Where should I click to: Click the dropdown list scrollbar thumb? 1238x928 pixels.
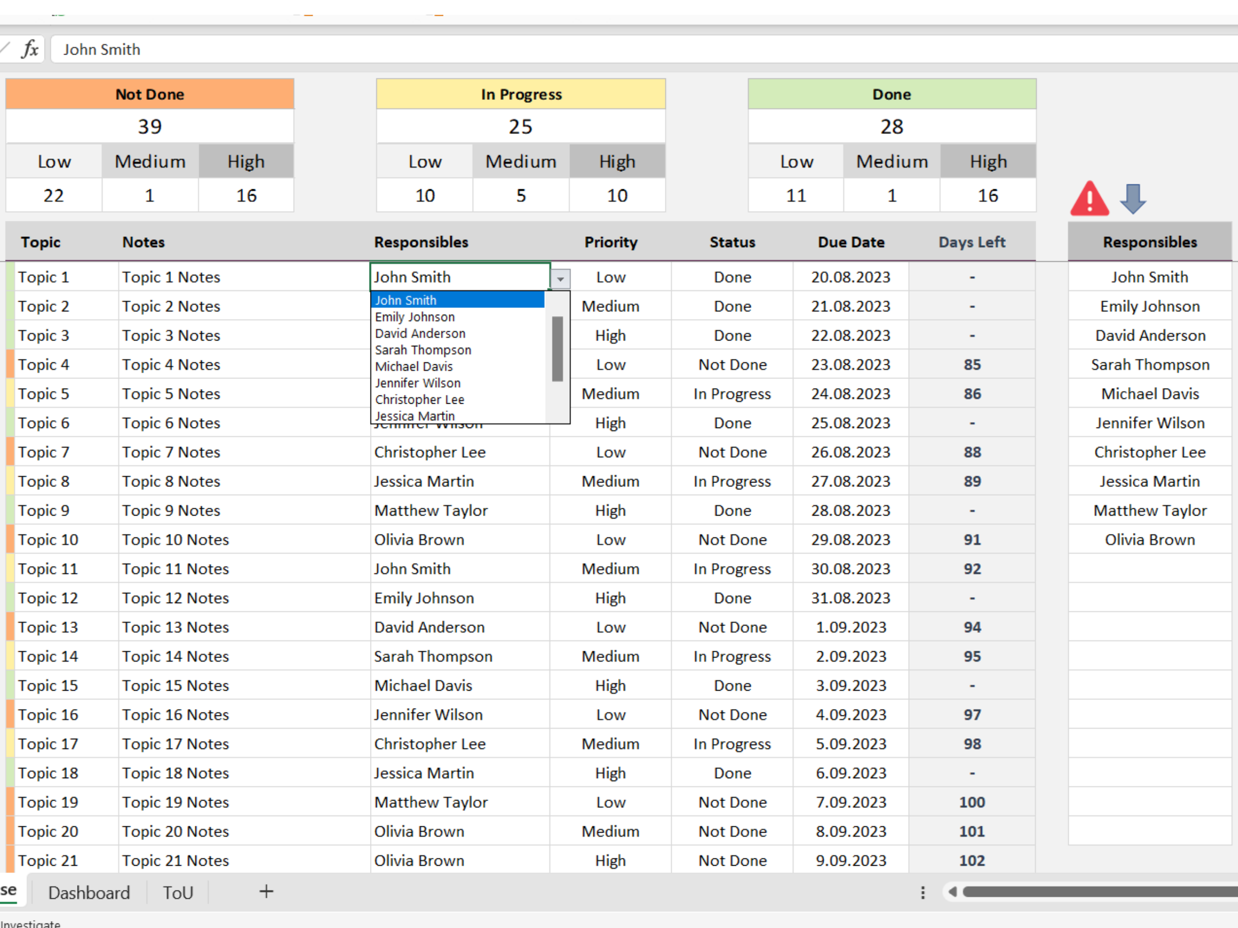pyautogui.click(x=557, y=349)
